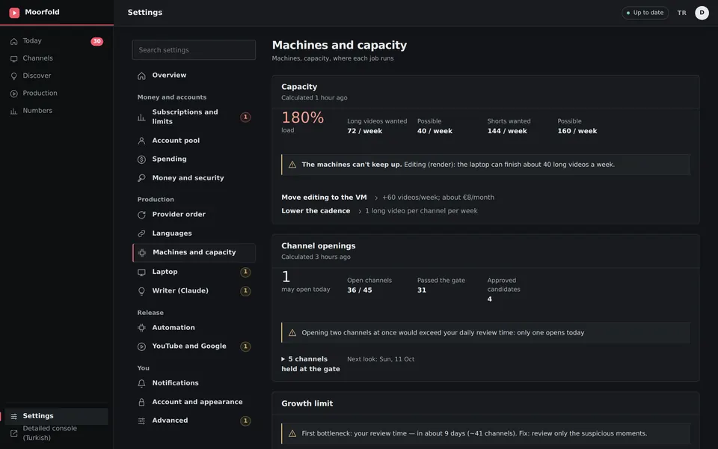Click the Machines and capacity chip icon

tap(142, 252)
